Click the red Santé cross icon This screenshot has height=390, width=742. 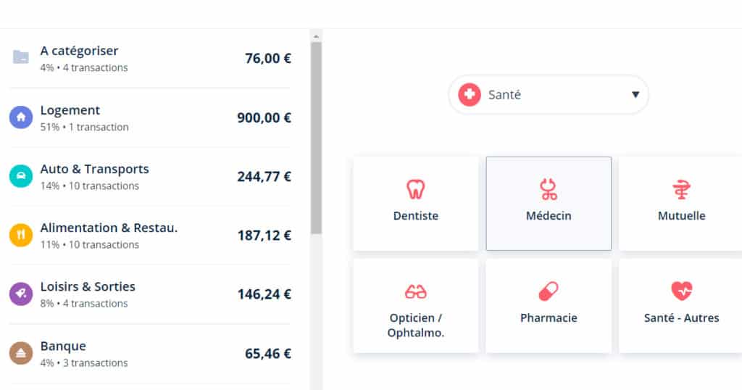click(x=470, y=94)
